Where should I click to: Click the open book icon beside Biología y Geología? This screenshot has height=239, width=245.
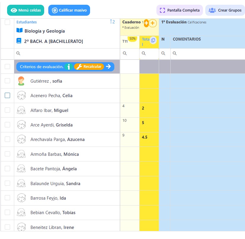click(19, 31)
